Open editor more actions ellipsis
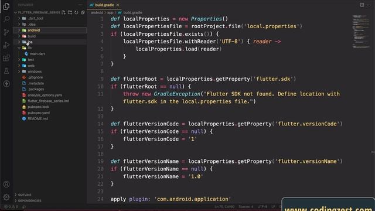The height and width of the screenshot is (211, 375). click(369, 5)
